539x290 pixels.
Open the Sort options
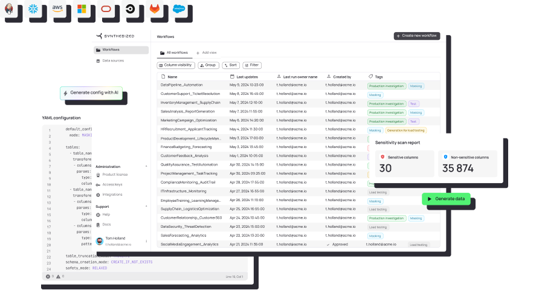pyautogui.click(x=230, y=65)
